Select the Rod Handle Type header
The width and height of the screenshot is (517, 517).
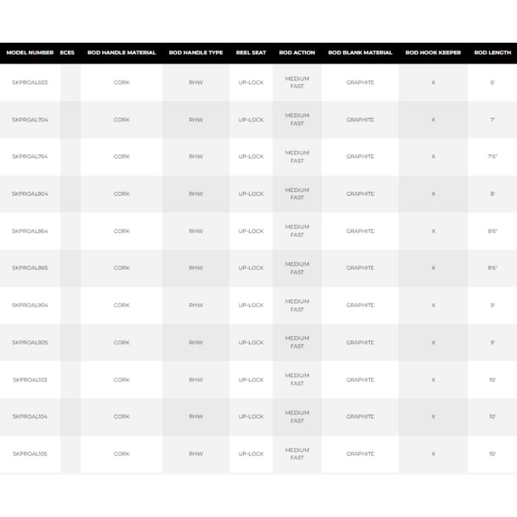[x=196, y=53]
